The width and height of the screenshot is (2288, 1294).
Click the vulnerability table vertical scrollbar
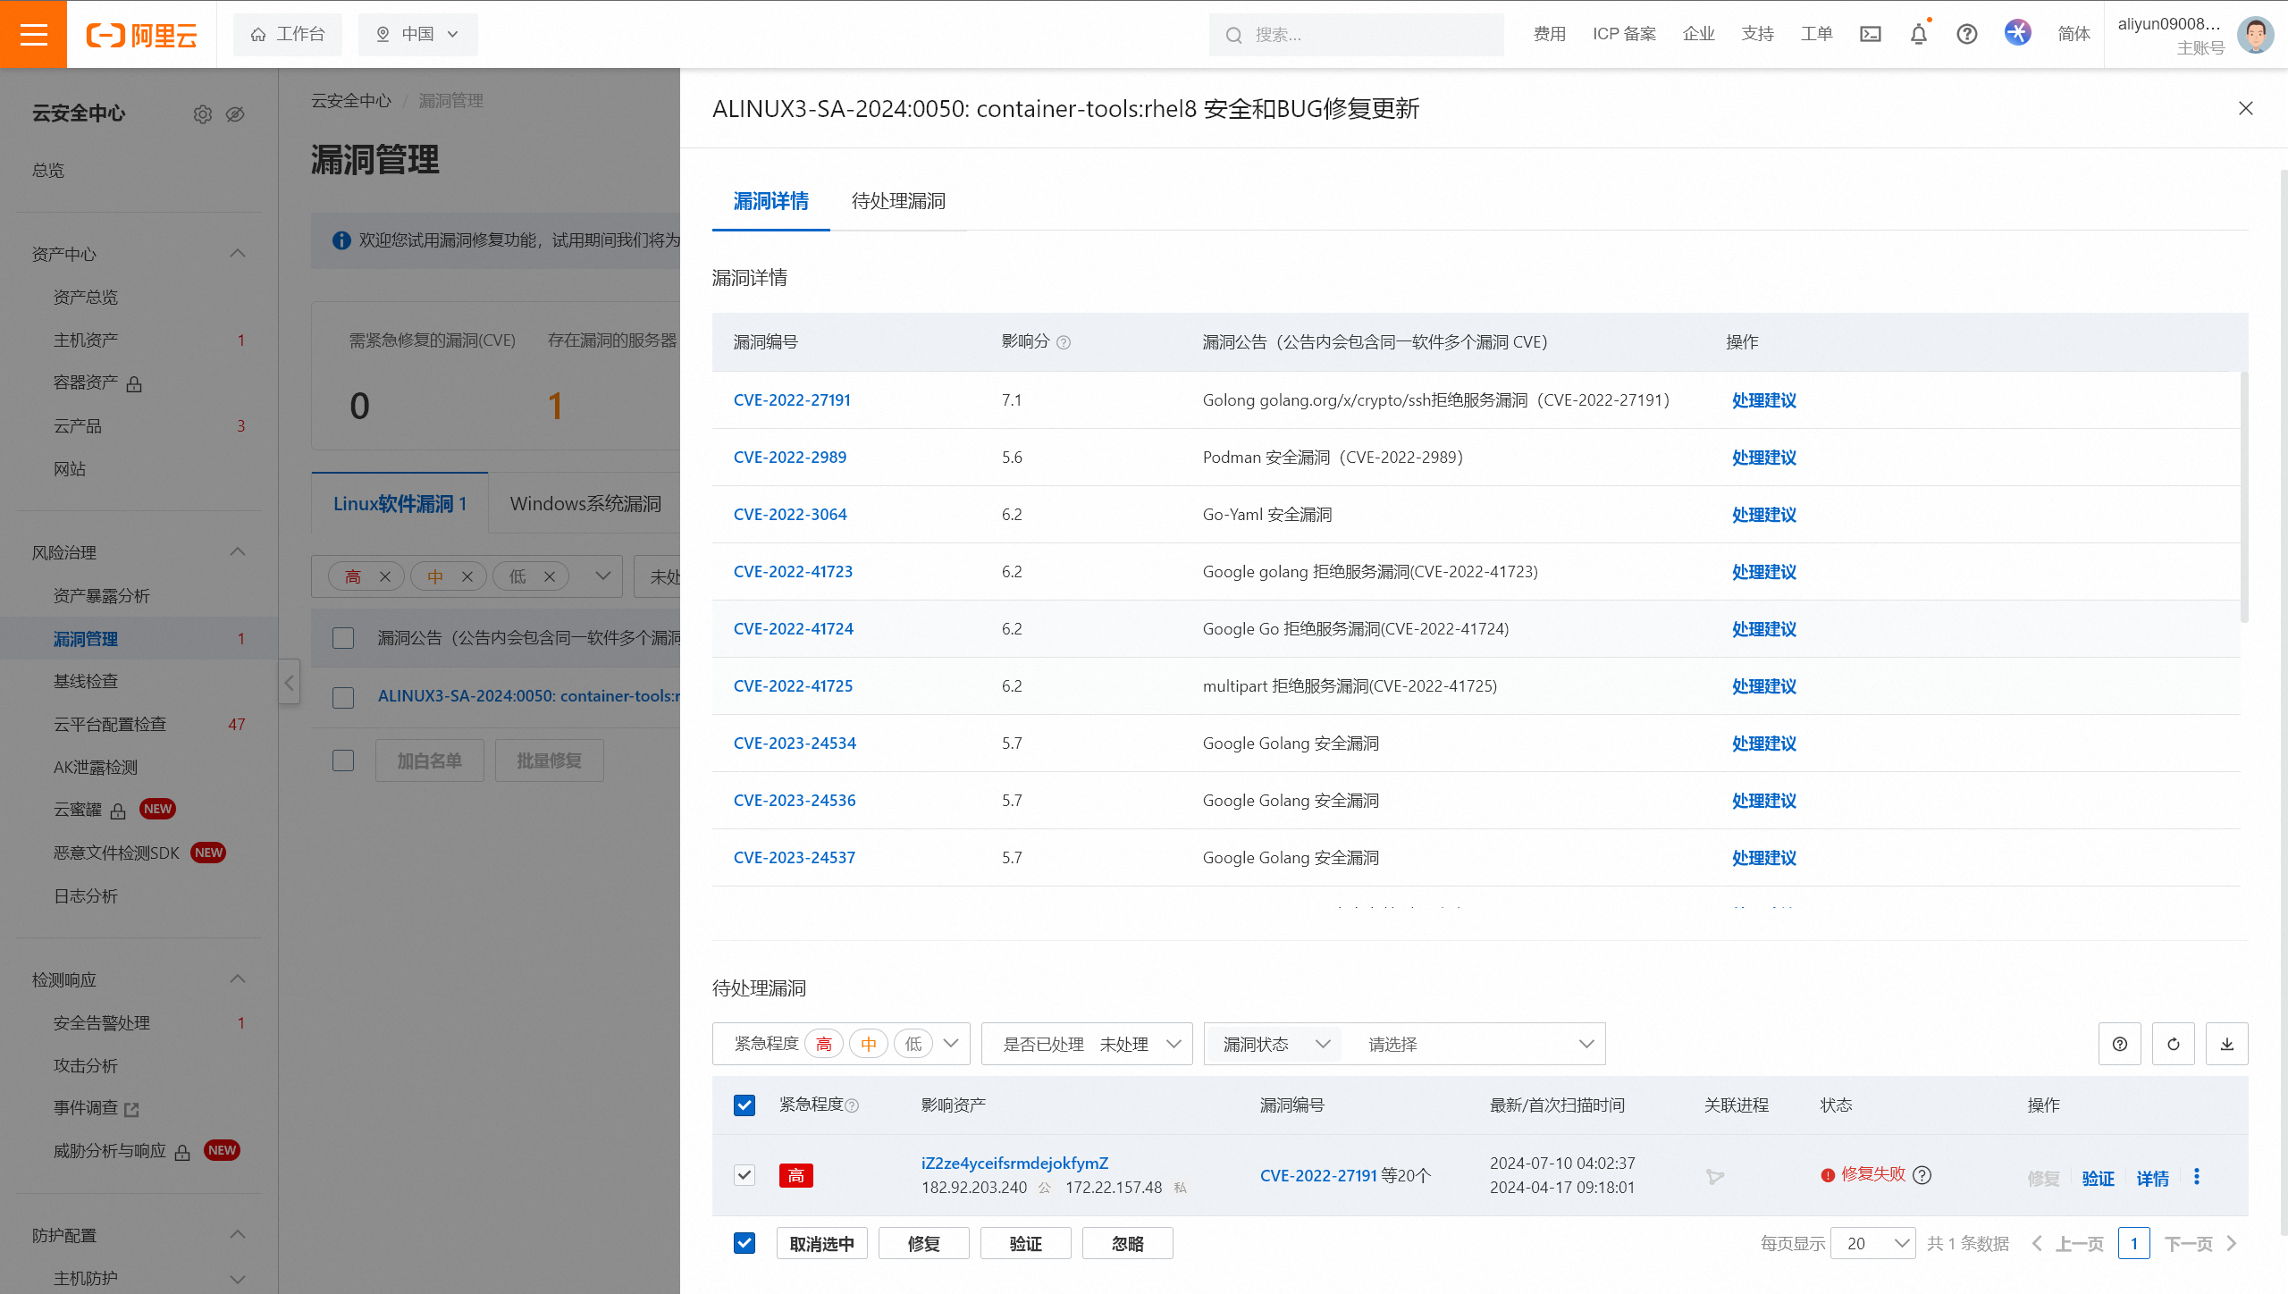click(x=2243, y=497)
